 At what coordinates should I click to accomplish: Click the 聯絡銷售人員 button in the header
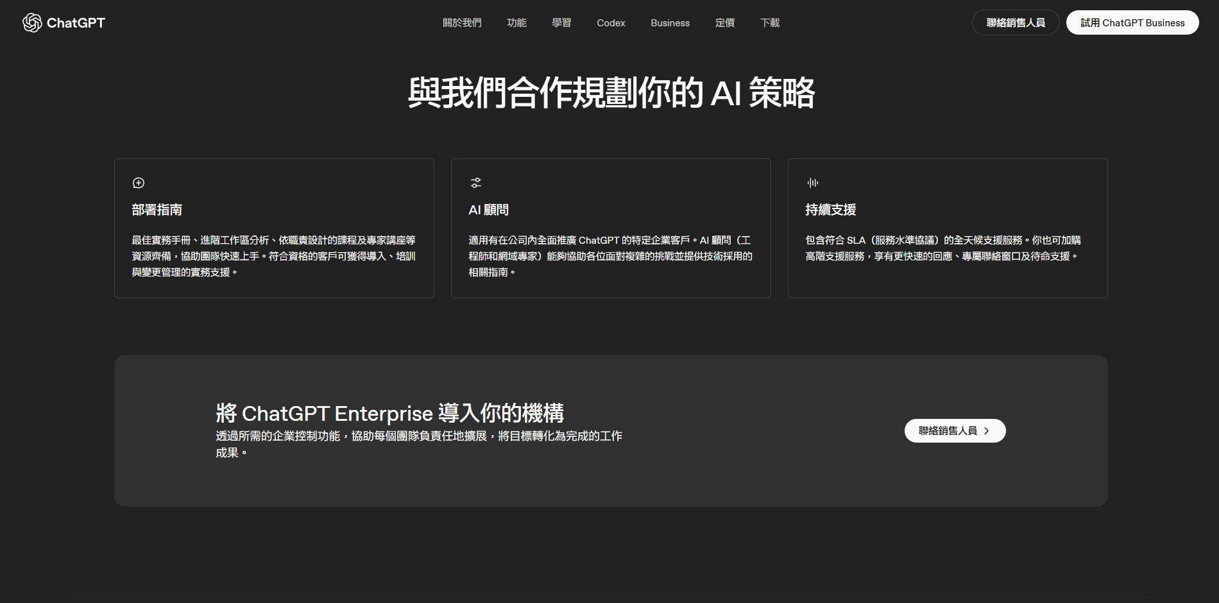[1016, 22]
